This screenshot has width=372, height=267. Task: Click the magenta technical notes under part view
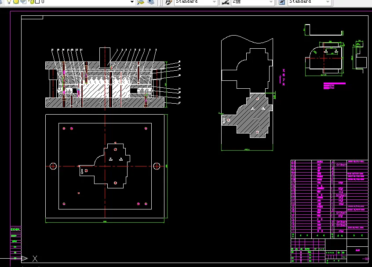tap(335, 86)
